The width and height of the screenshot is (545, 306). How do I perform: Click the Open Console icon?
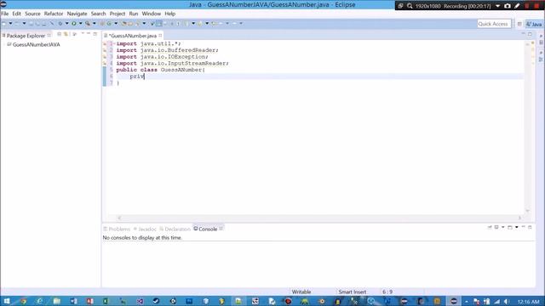tap(510, 227)
